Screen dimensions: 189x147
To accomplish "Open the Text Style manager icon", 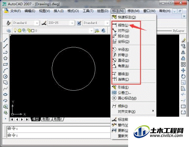I will [x=8, y=23].
